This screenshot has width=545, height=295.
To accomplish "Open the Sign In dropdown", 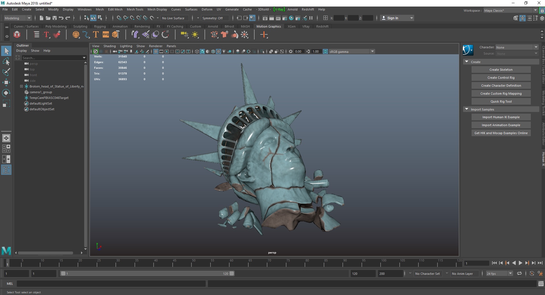I will pyautogui.click(x=397, y=18).
